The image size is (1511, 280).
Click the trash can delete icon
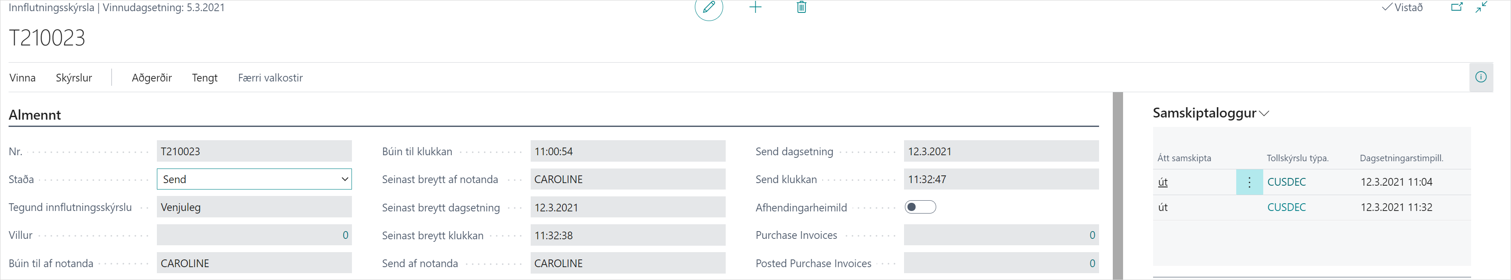pos(801,8)
